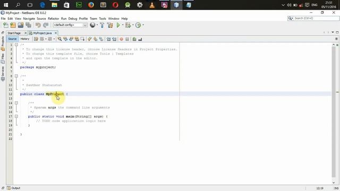Collapse the main method fold at line 17
Screen dimensions: 340x191
tap(16, 116)
